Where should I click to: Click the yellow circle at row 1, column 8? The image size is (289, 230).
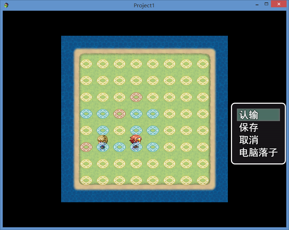[203, 64]
